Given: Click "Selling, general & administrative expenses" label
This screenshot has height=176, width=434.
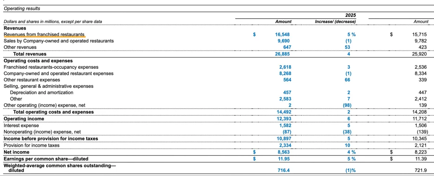Looking at the screenshot, I should click(48, 86).
